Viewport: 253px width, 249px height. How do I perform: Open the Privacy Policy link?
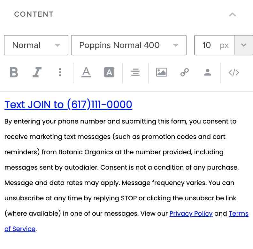point(191,213)
